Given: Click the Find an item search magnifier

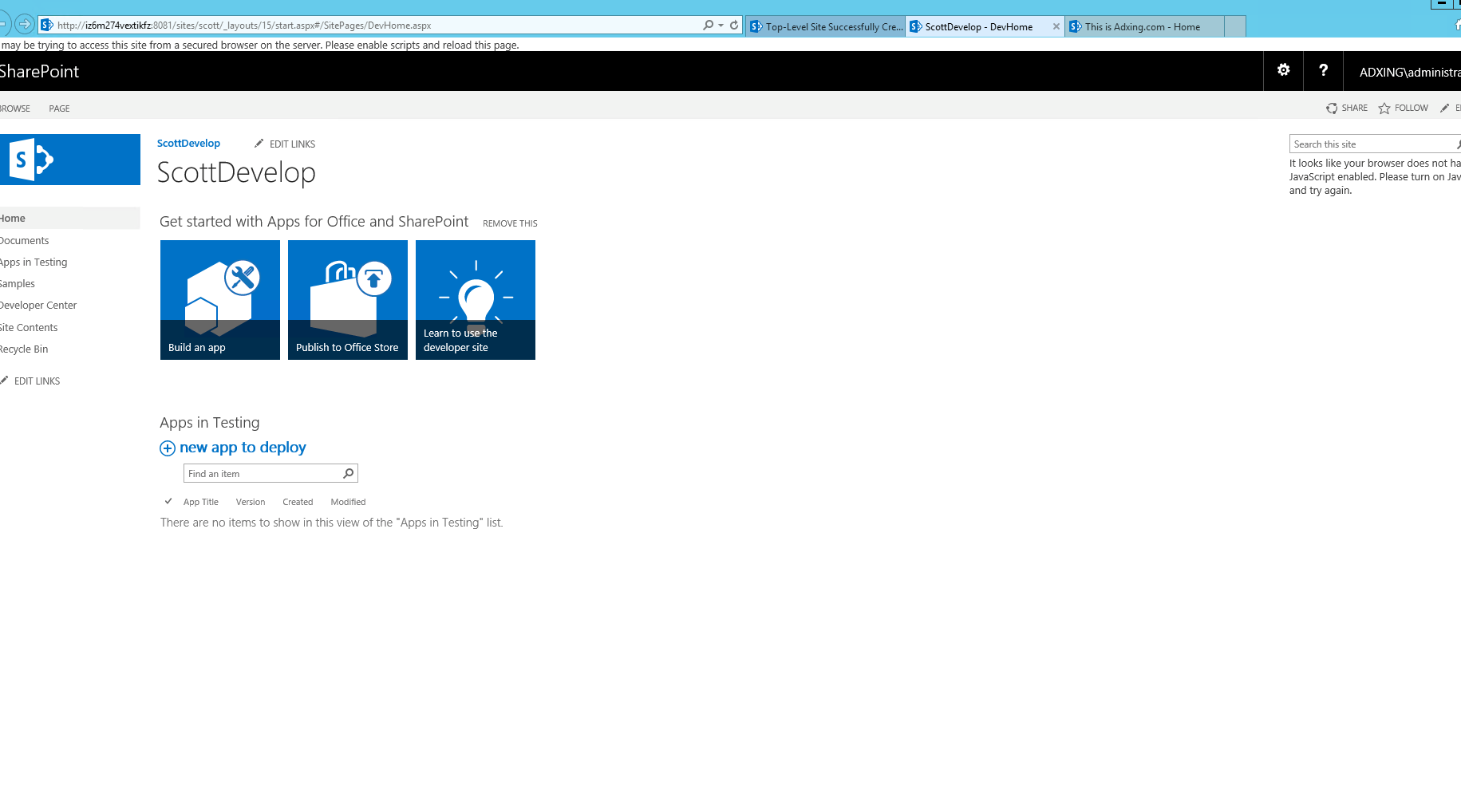Looking at the screenshot, I should click(x=349, y=473).
